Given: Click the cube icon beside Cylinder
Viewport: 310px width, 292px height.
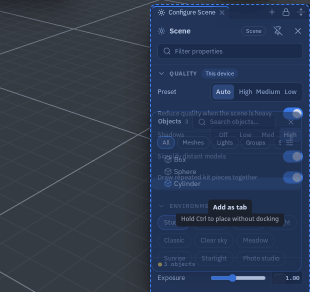Looking at the screenshot, I should (168, 183).
